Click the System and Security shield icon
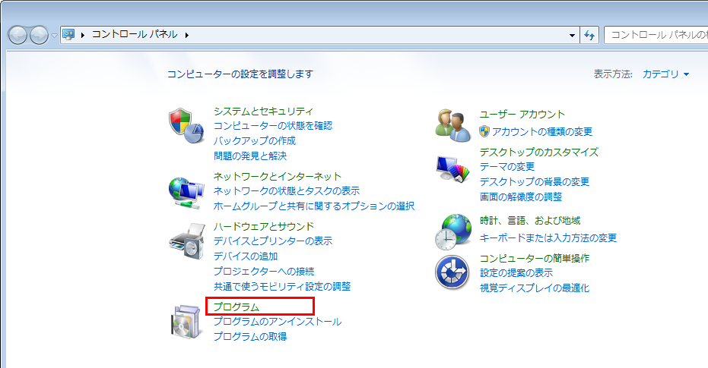The image size is (708, 368). click(187, 126)
